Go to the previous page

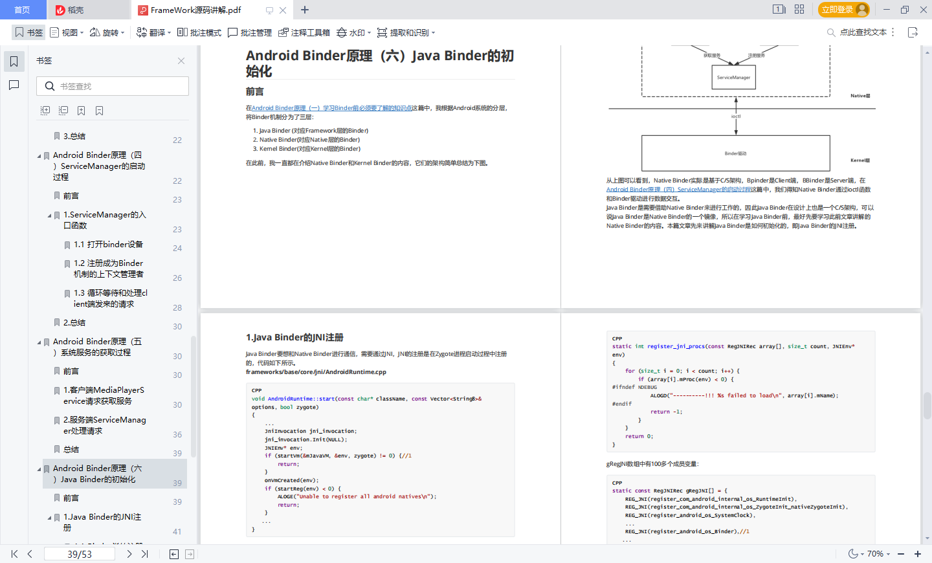click(30, 554)
